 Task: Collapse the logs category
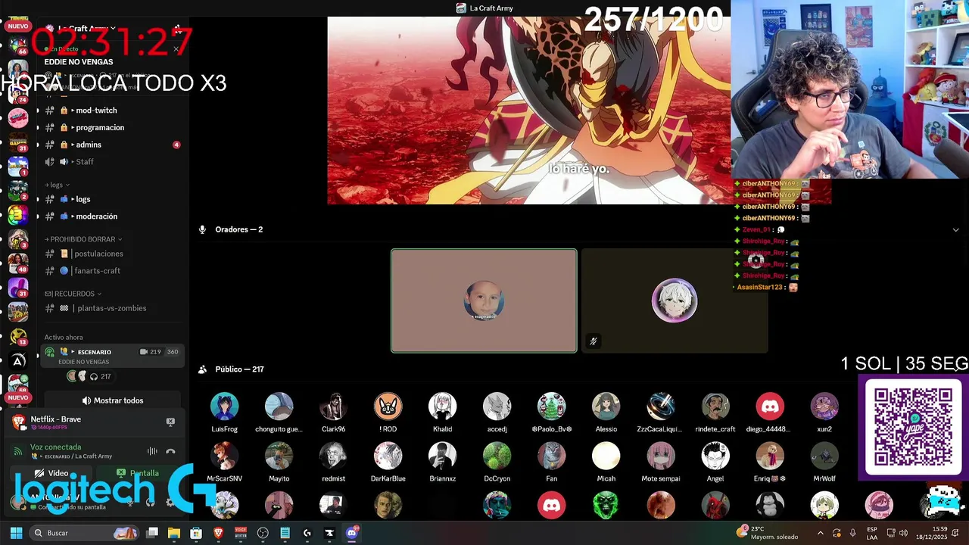(x=58, y=185)
